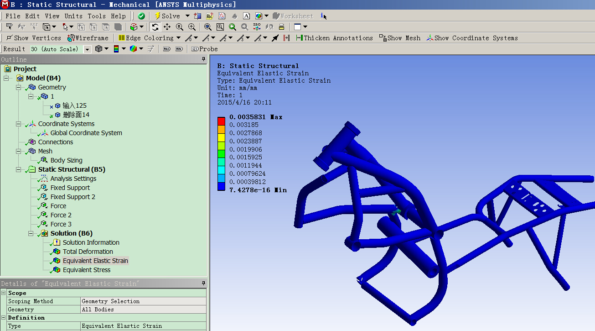595x331 pixels.
Task: Choose the Body selection filter icon
Action: pyautogui.click(x=118, y=27)
